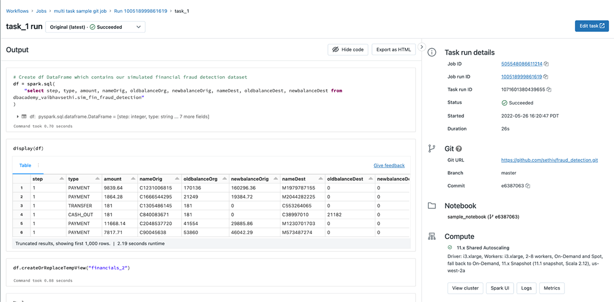Copy the Git commit hash
Screen dimensions: 614x302
click(528, 185)
